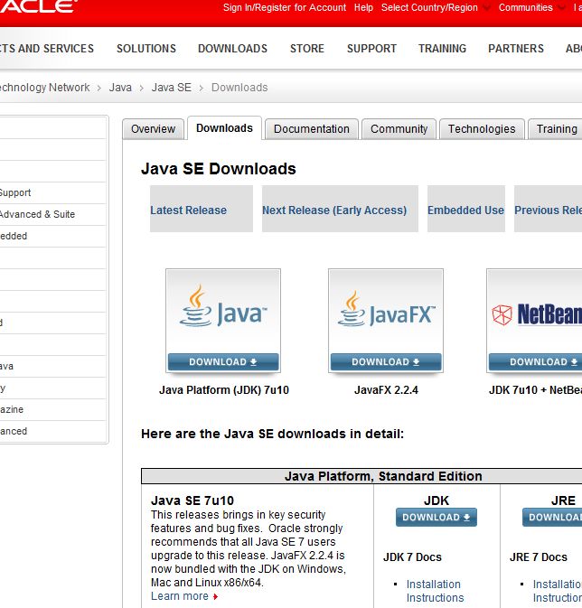Download JavaFX 2.2.4

tap(386, 361)
